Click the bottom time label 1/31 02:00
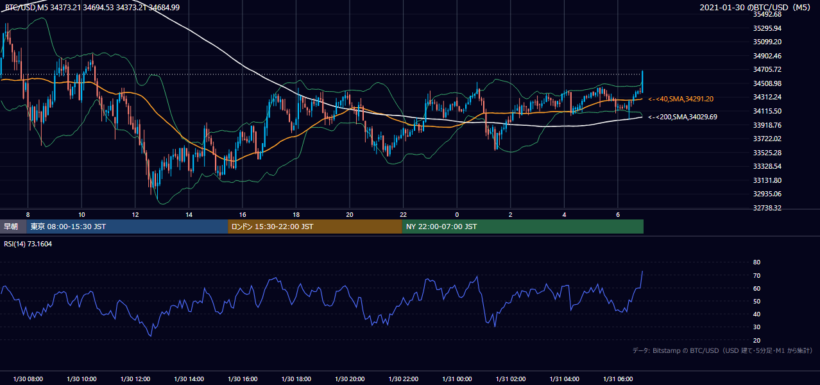The image size is (820, 385). point(511,379)
